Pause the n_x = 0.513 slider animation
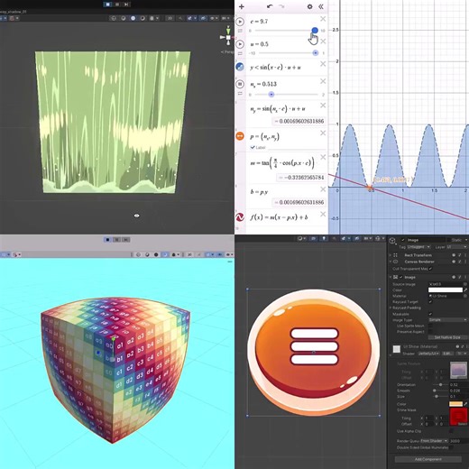Viewport: 469px width, 469px height. pyautogui.click(x=240, y=84)
